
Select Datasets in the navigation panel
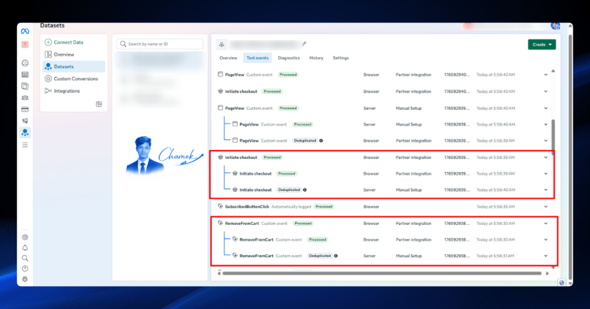coord(74,67)
